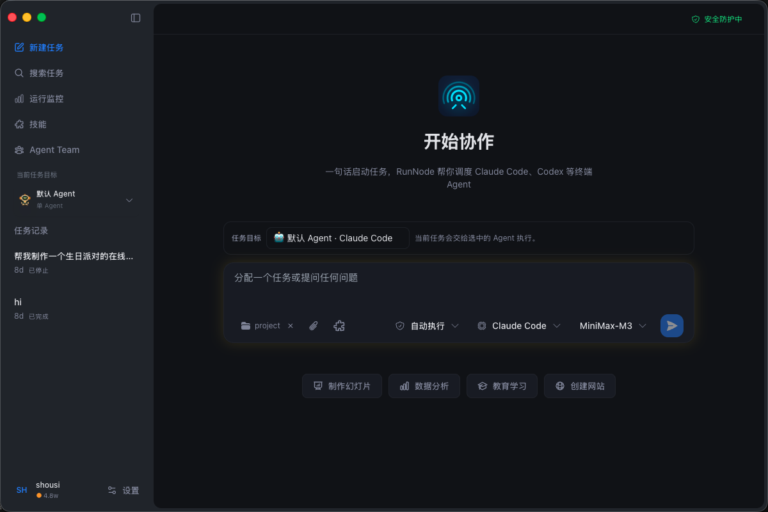Open the hi task record
The height and width of the screenshot is (512, 768).
click(x=77, y=308)
